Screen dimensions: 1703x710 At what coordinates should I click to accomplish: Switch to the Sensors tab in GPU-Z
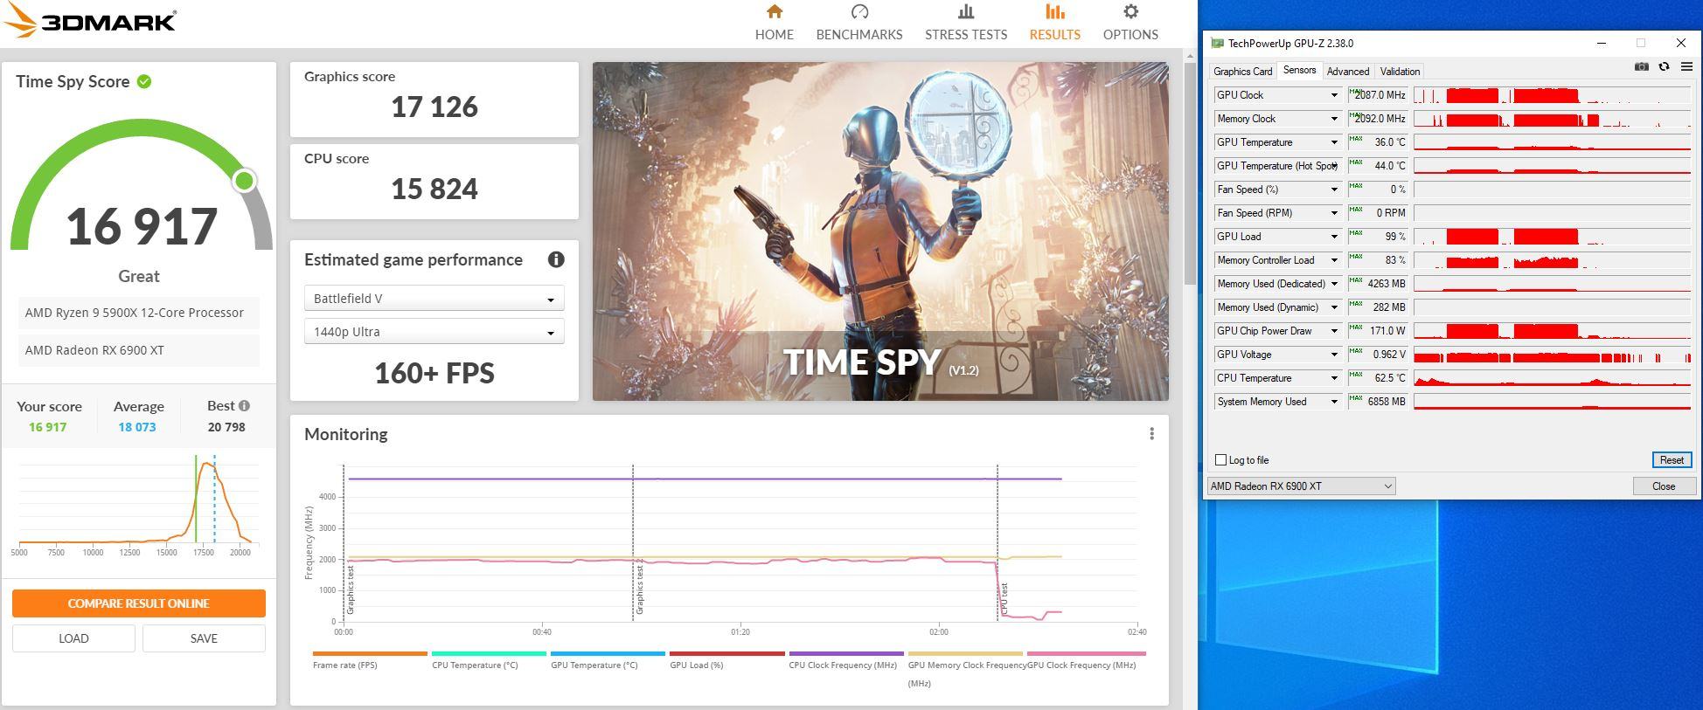(x=1299, y=71)
